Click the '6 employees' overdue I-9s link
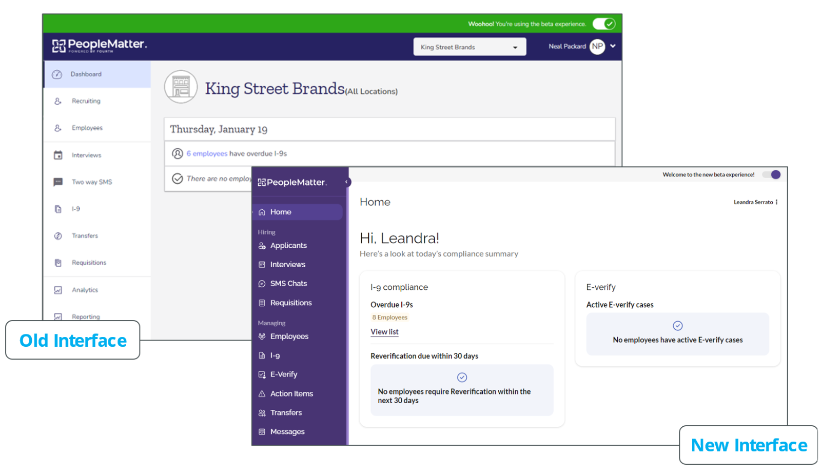Screen dimensions: 821x476 (207, 153)
